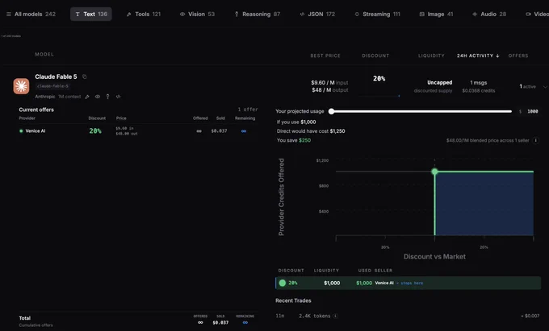The image size is (549, 331).
Task: Sort by Offers column header
Action: click(x=518, y=56)
